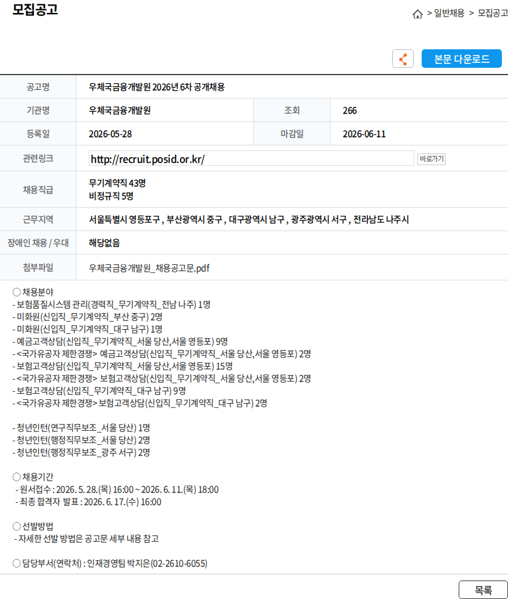Click 예금고객상담 9명 job line

coord(120,341)
